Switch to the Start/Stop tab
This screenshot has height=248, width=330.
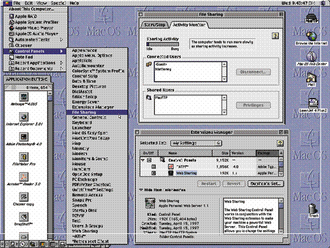pos(154,25)
